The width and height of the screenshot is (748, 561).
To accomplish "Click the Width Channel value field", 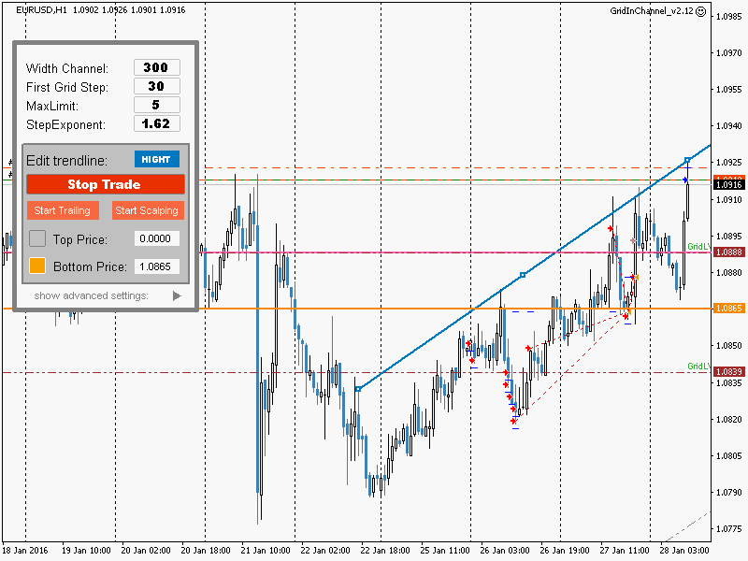I will pyautogui.click(x=157, y=67).
